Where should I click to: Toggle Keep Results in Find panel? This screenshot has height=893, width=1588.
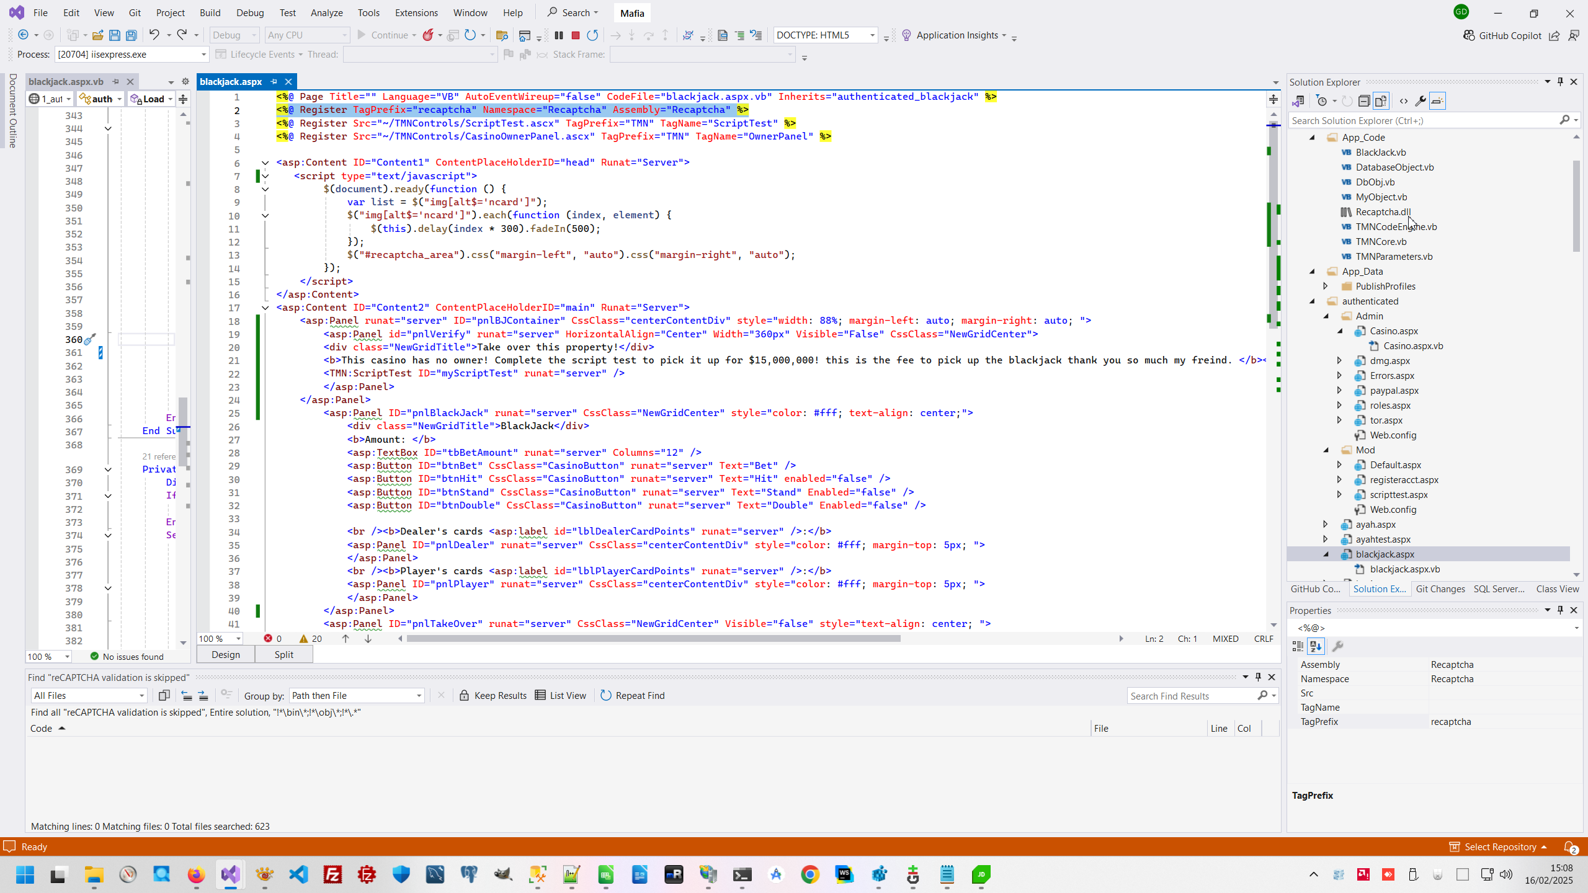pos(493,695)
